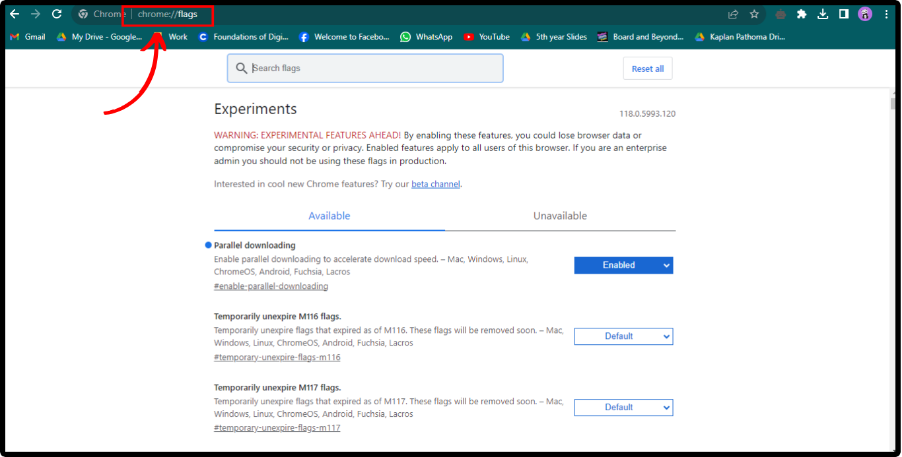
Task: Open Kaplan Pathoma Dri... bookmark
Action: (740, 37)
